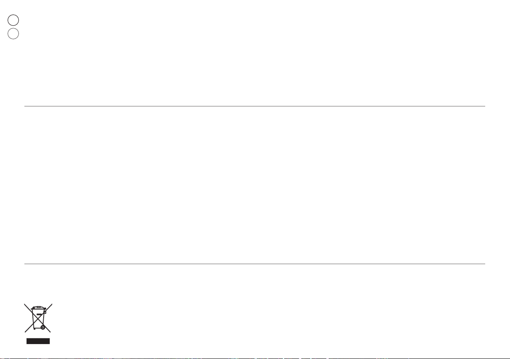The height and width of the screenshot is (359, 510).
Task: Click the crossing point of the X over the bin
Action: (x=38, y=319)
